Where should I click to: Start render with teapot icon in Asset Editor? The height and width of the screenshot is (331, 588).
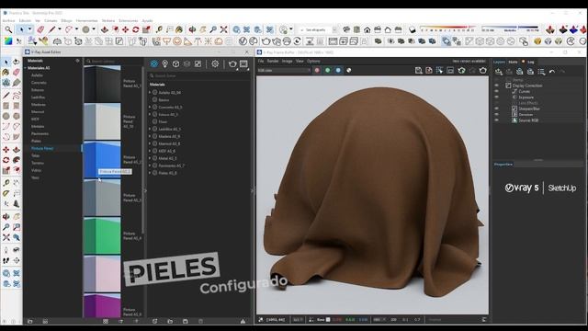click(232, 63)
